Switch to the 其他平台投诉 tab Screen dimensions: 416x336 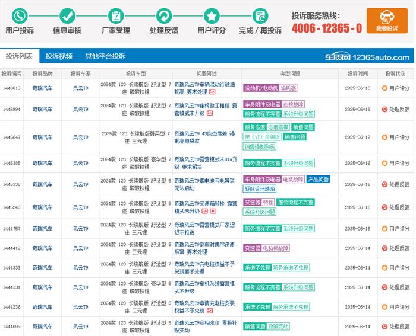[x=105, y=56]
